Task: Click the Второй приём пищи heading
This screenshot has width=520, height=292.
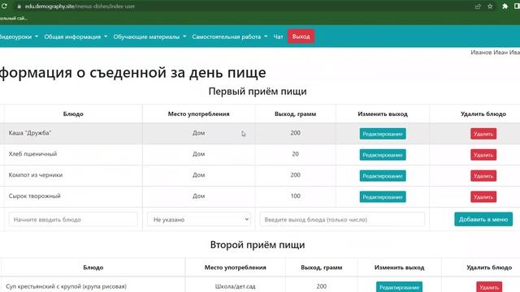Action: (258, 245)
